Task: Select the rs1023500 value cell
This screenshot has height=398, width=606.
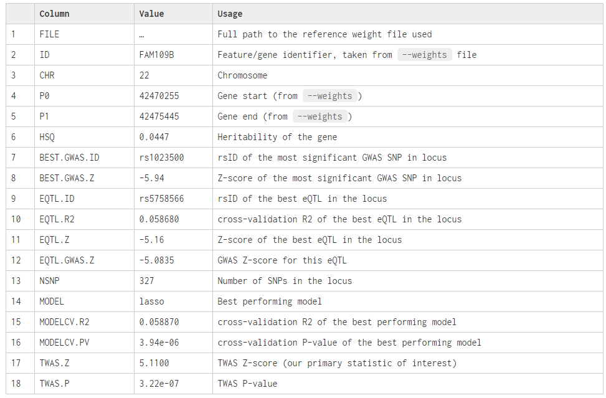Action: pos(162,158)
